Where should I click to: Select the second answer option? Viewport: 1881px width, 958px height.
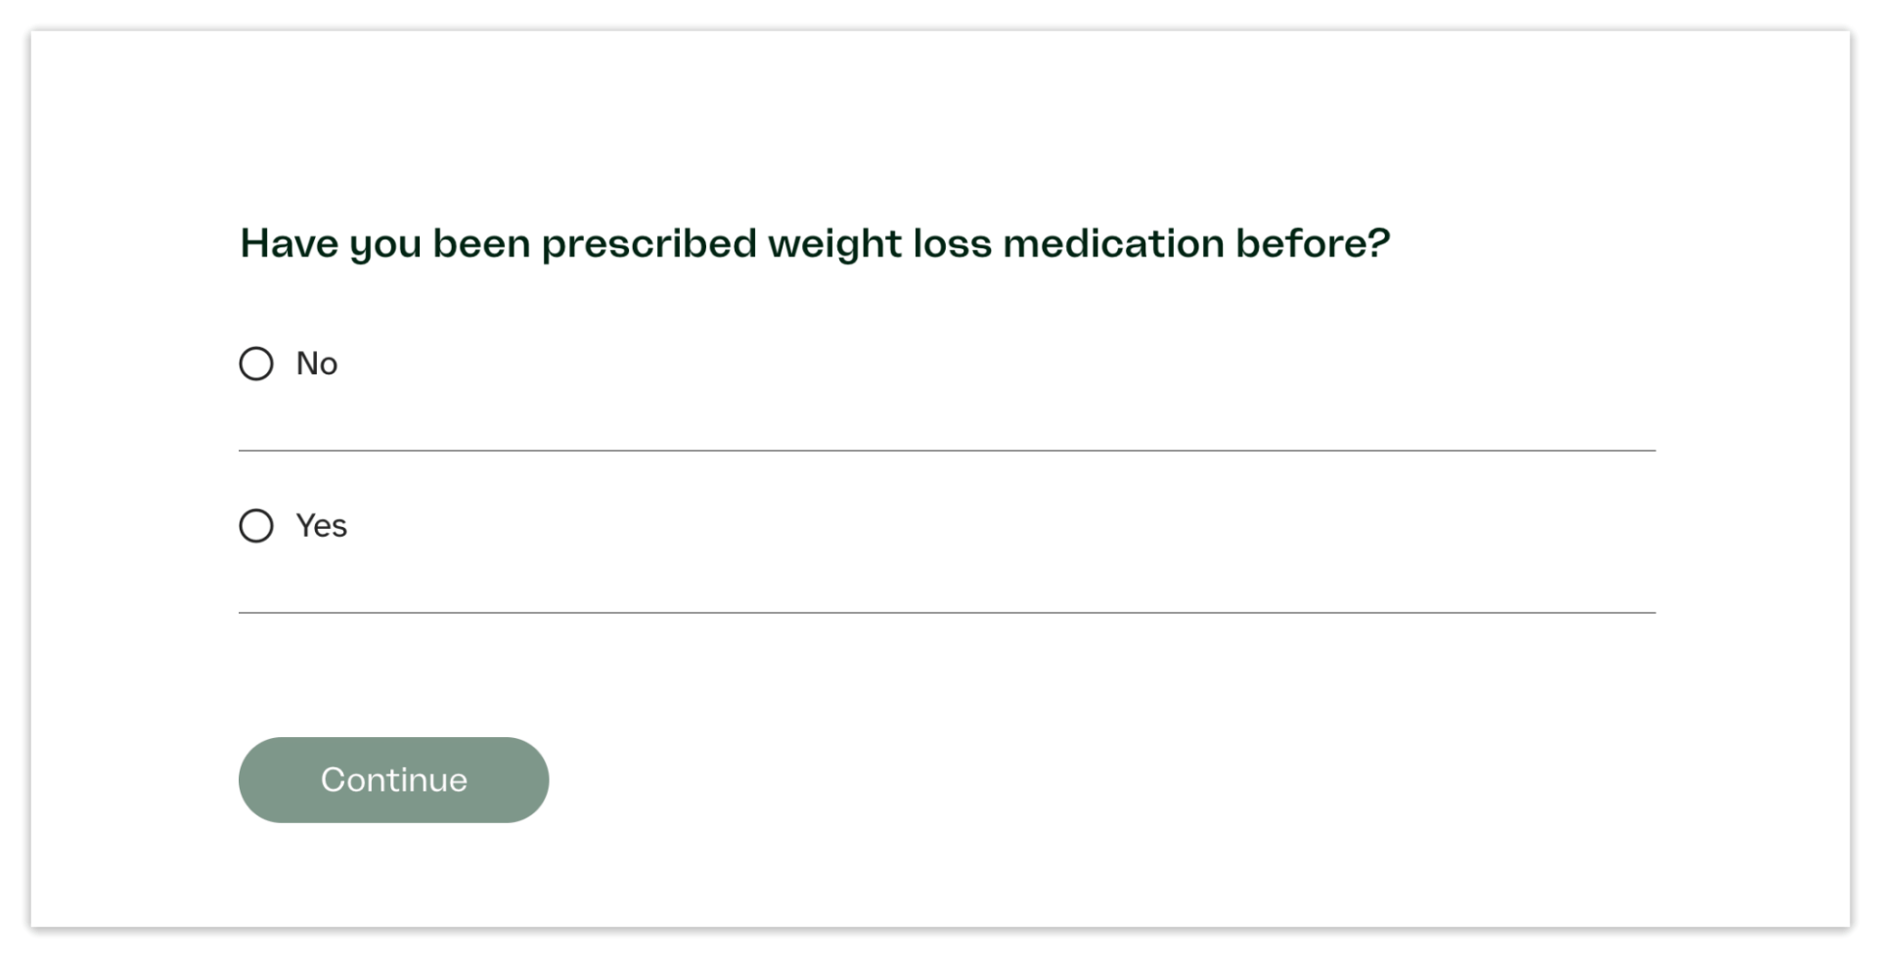coord(256,525)
